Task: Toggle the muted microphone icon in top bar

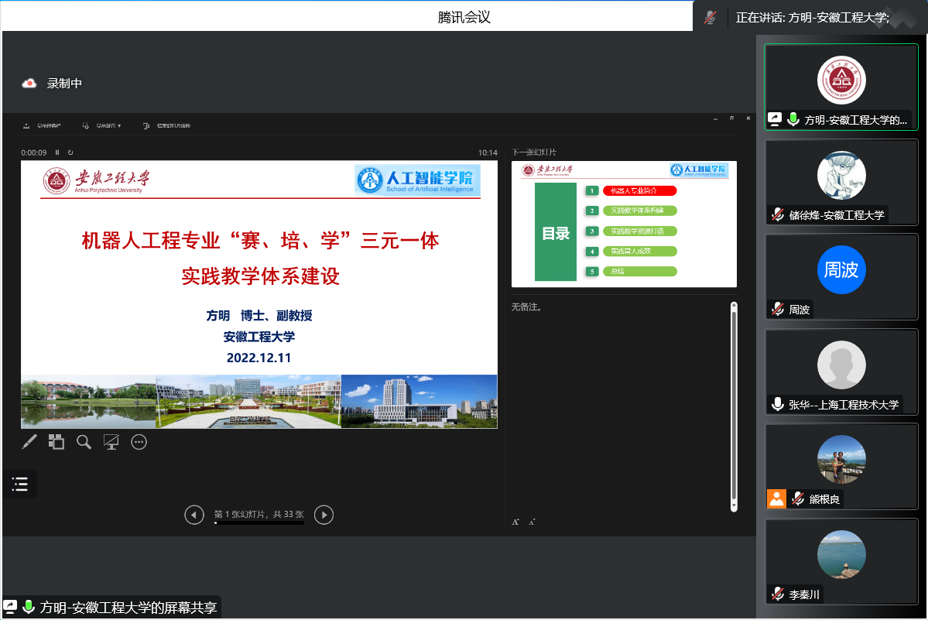Action: 710,17
